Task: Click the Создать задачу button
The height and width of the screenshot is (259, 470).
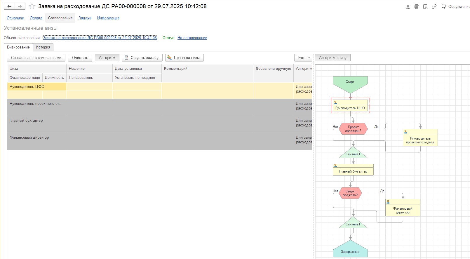Action: 142,58
